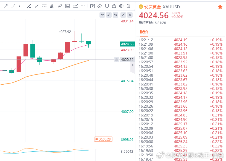Click price 4023.65 at 16:20:51
226x161 pixels.
pyautogui.click(x=181, y=71)
